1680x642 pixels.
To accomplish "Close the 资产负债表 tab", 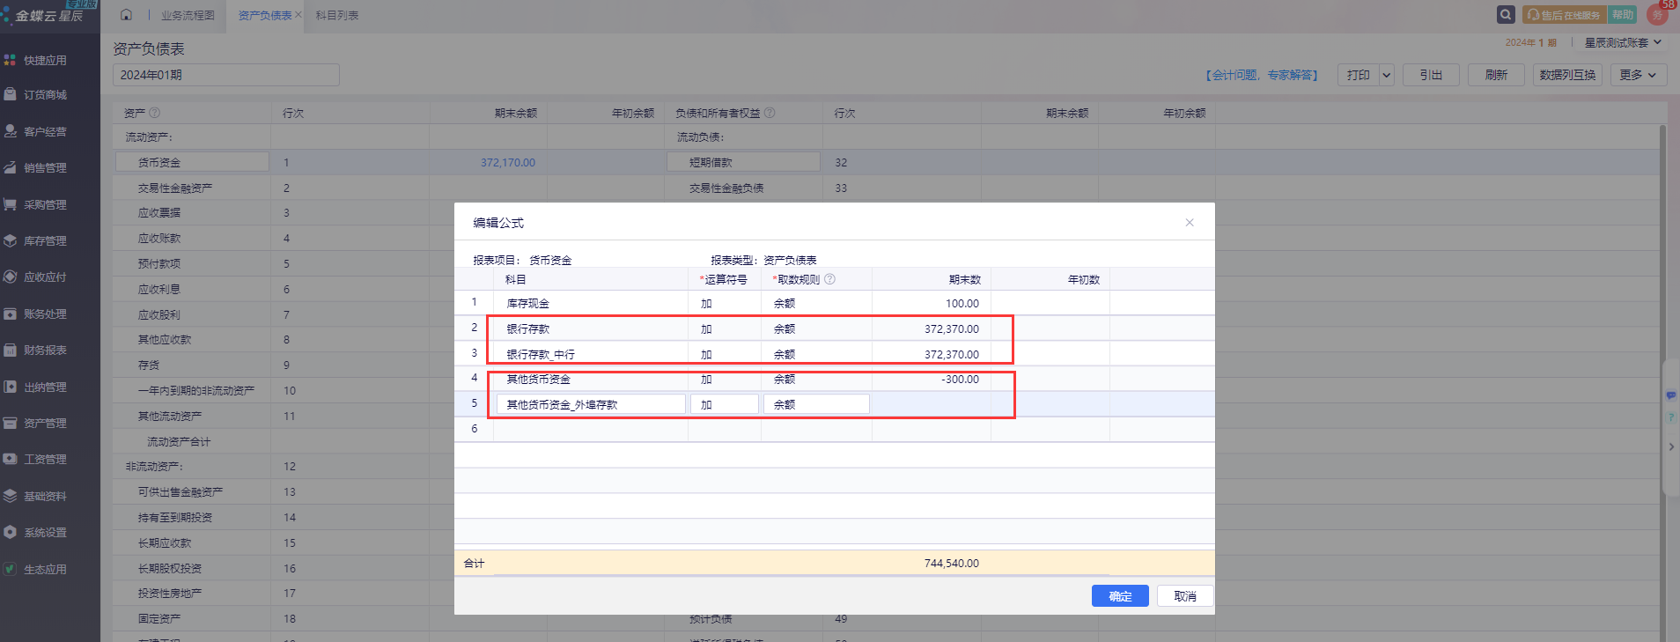I will (x=298, y=15).
